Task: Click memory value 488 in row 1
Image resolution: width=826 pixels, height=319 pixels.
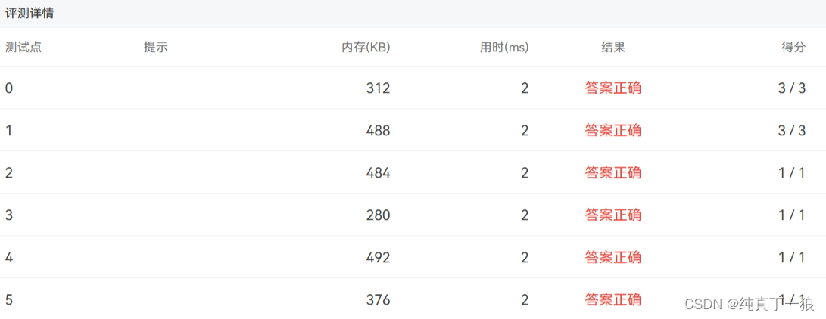Action: coord(379,130)
